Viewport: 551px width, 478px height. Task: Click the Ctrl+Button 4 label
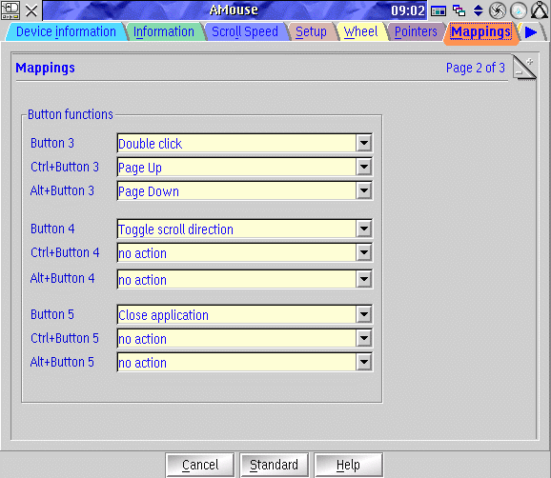click(65, 252)
